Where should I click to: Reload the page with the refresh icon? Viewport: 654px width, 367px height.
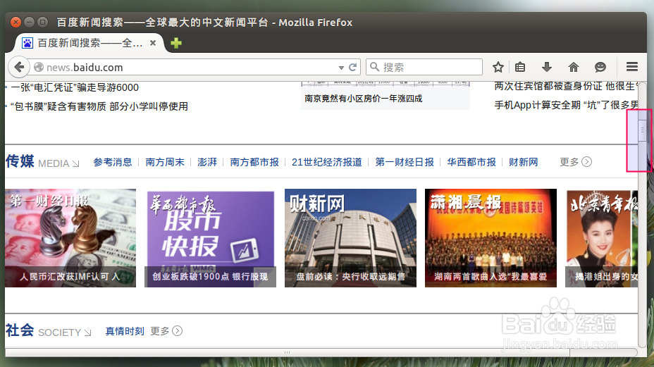(353, 67)
